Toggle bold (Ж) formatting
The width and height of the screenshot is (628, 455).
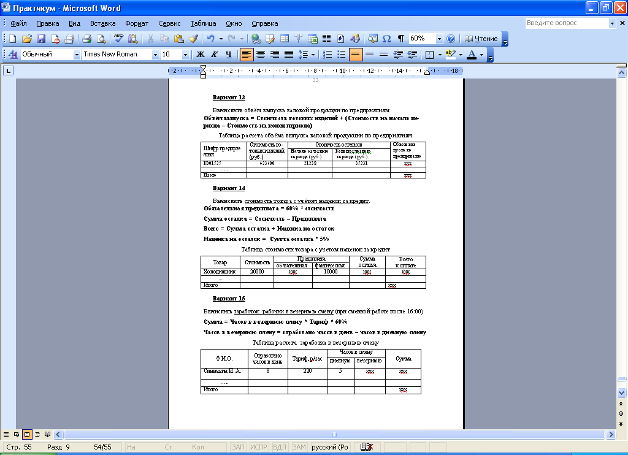point(201,54)
